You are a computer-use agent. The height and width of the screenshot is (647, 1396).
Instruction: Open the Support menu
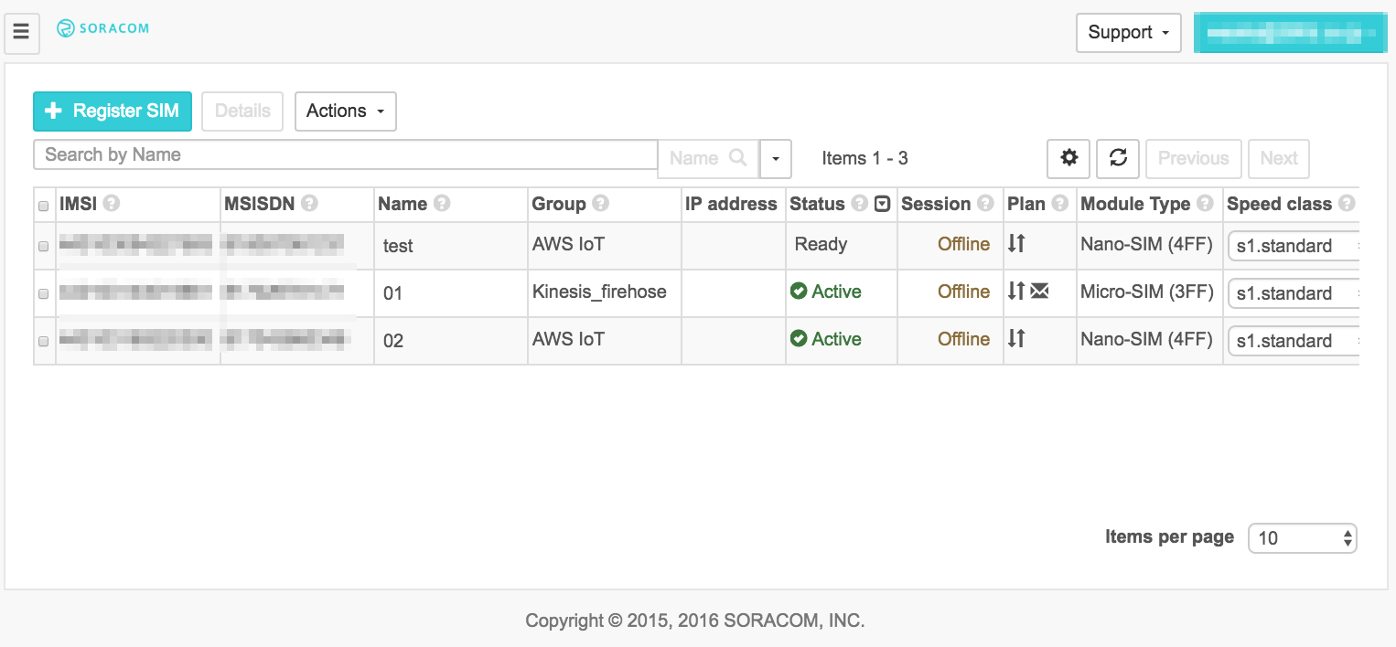[x=1128, y=33]
